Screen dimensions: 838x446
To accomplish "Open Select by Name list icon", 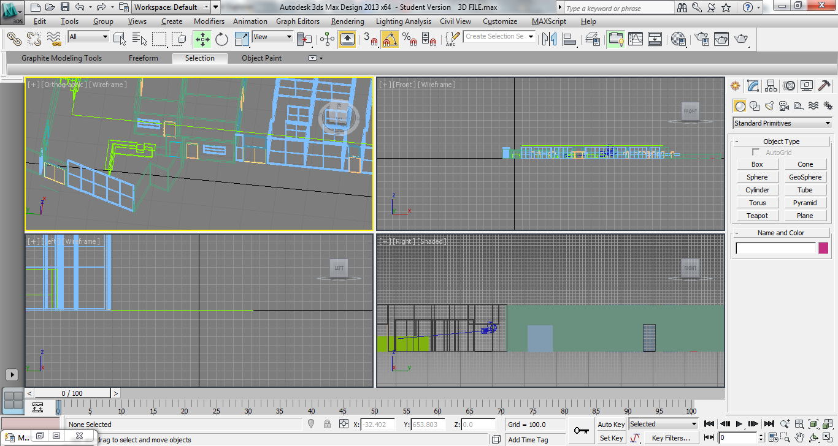I will coord(139,39).
